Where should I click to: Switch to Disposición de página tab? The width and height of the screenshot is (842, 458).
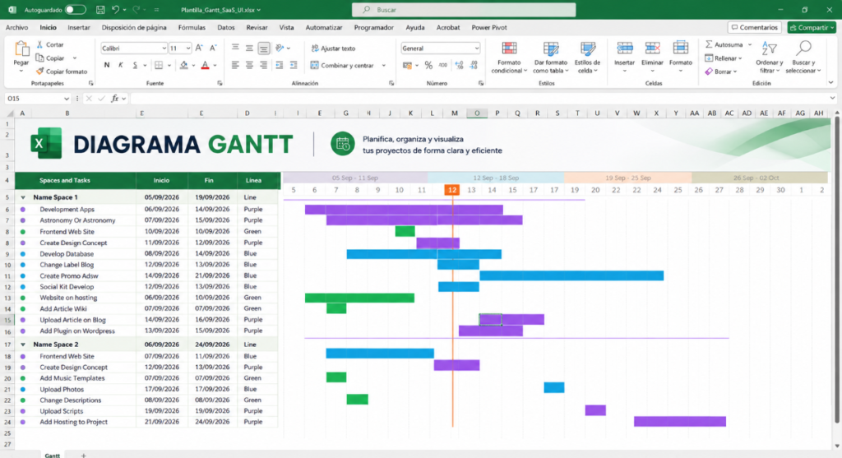click(x=134, y=27)
